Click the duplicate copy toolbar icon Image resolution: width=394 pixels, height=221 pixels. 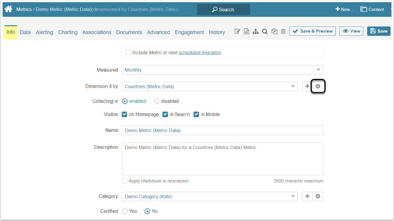pyautogui.click(x=274, y=32)
